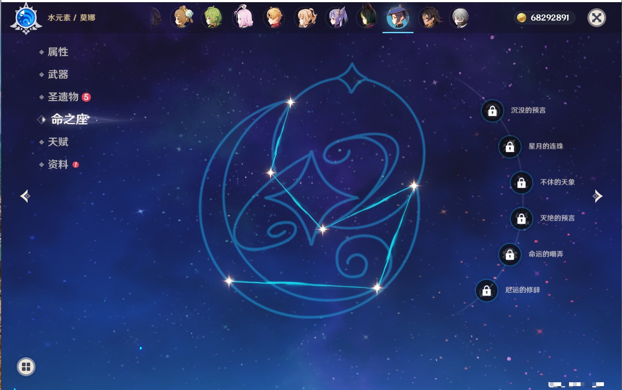This screenshot has width=622, height=390.
Task: Open the 圣遗物 artifacts tab
Action: point(63,97)
